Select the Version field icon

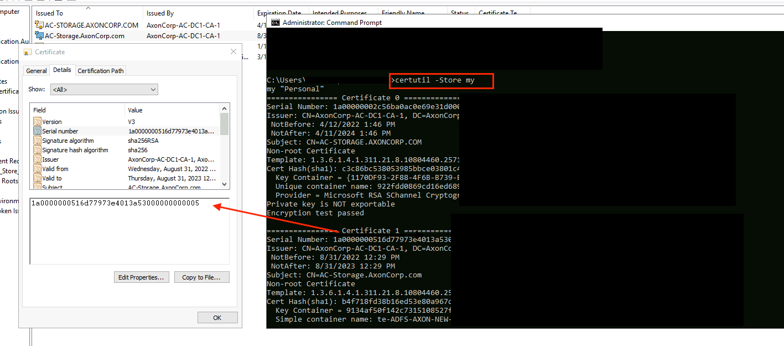[37, 122]
